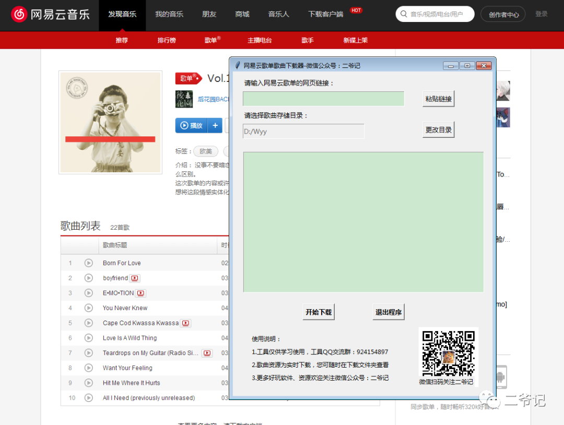
Task: Select the 歌单 sub-navigation item
Action: point(211,40)
